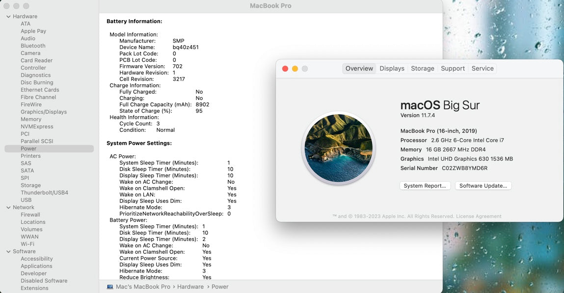Select Bluetooth in the hardware list
This screenshot has width=564, height=293.
tap(33, 46)
